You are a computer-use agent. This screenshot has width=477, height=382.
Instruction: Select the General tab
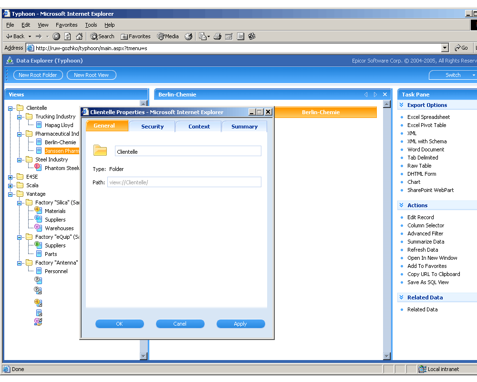point(107,126)
